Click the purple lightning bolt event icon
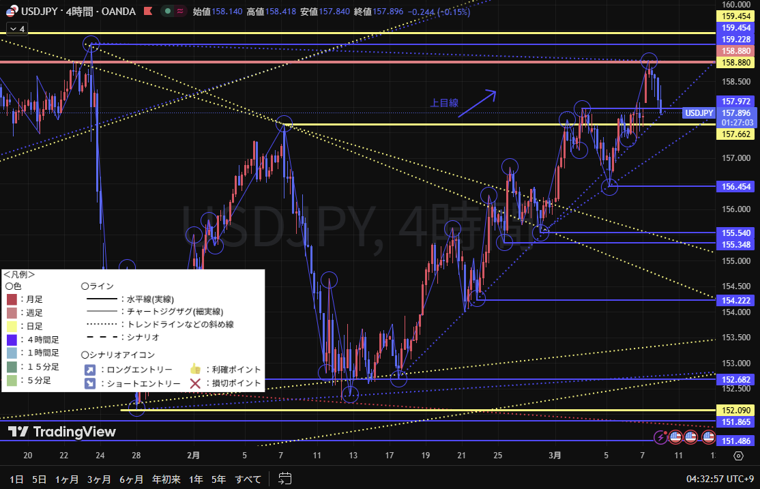The width and height of the screenshot is (760, 489). click(660, 436)
